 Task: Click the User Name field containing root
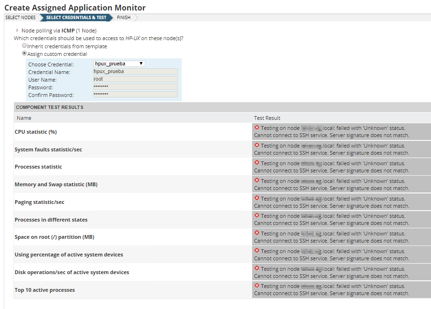(x=135, y=79)
